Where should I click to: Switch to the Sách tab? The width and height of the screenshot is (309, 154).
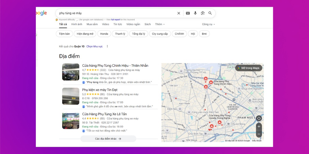tap(147, 24)
